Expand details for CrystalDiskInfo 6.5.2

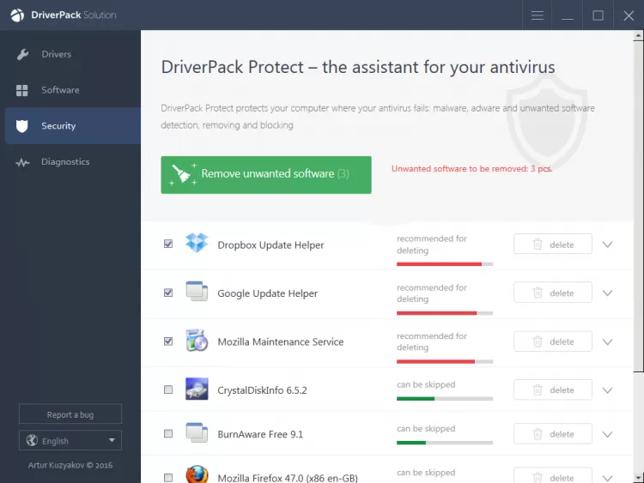point(607,390)
